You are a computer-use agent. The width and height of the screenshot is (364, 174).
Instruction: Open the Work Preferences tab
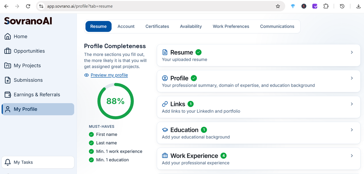[231, 26]
